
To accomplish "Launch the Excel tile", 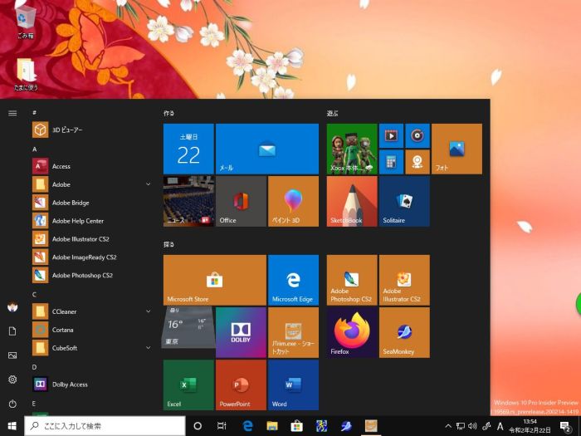I will coord(188,385).
